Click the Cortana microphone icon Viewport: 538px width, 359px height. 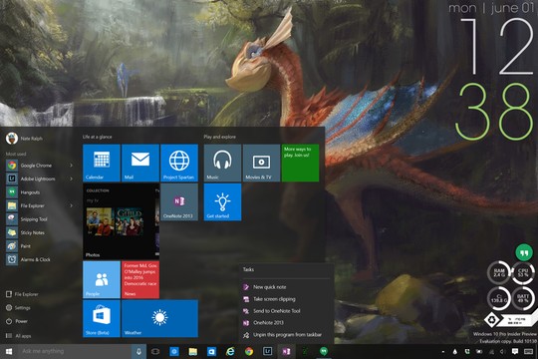point(138,351)
